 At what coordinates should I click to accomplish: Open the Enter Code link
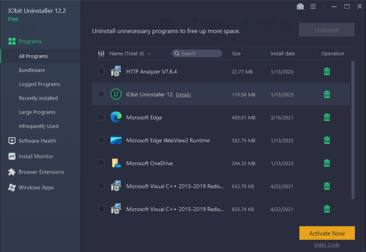[x=327, y=245]
